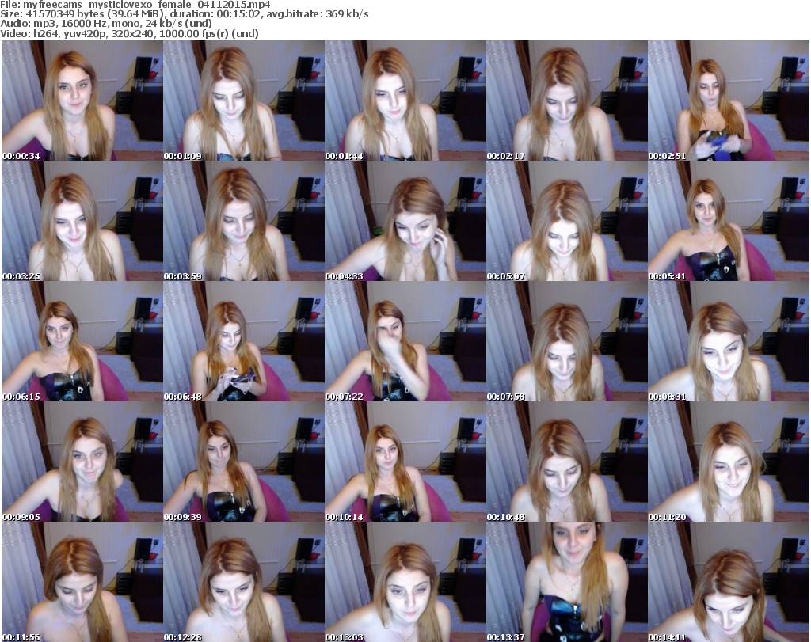Open the frame at 00:11:20

(x=729, y=462)
